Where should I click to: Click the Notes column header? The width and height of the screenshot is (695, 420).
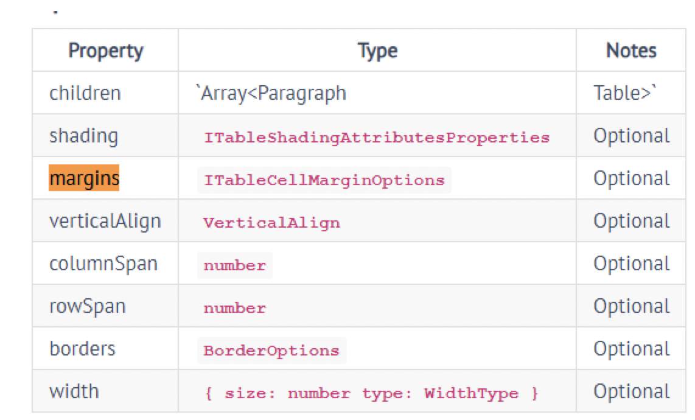pos(630,51)
